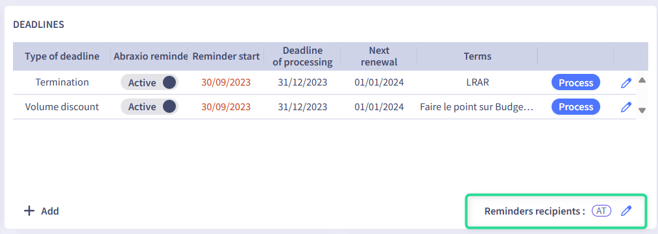The width and height of the screenshot is (658, 234).
Task: Click the Terms column header
Action: (477, 56)
